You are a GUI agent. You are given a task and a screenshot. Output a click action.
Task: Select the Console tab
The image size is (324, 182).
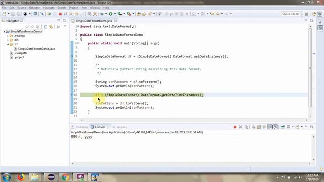pyautogui.click(x=100, y=127)
